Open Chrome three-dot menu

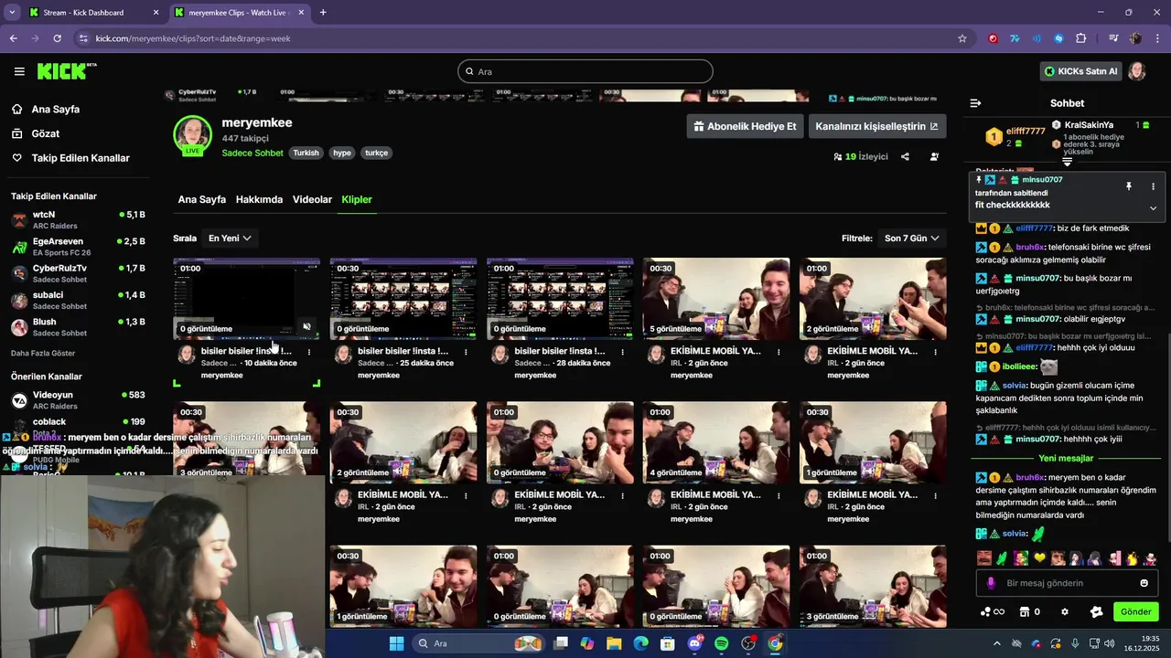[1155, 38]
